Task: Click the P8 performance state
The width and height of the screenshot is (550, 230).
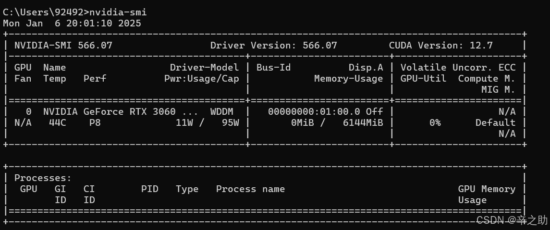Action: (95, 123)
